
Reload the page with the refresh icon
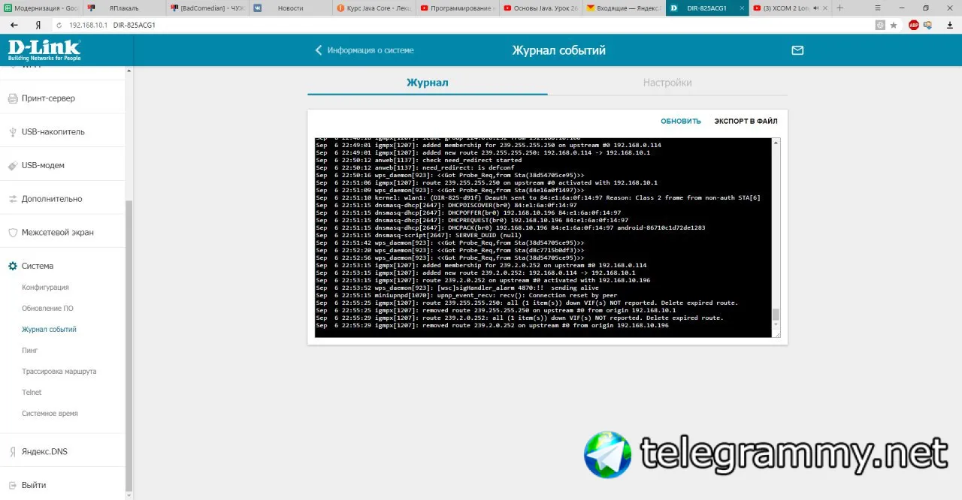pyautogui.click(x=59, y=25)
